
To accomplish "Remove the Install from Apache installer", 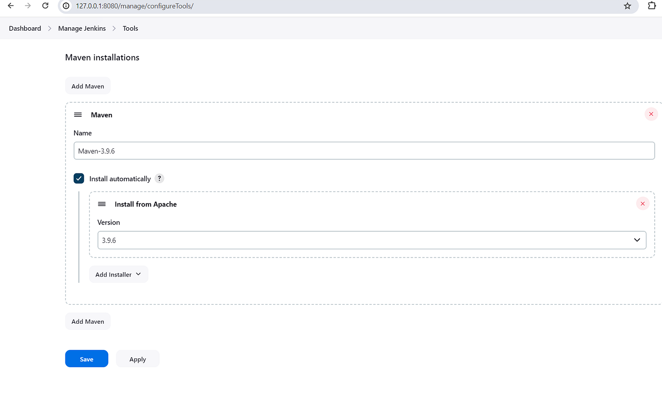I will (x=643, y=203).
